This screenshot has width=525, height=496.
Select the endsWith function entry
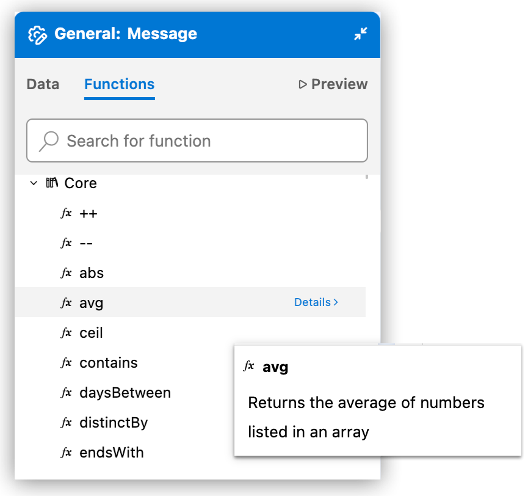(111, 453)
